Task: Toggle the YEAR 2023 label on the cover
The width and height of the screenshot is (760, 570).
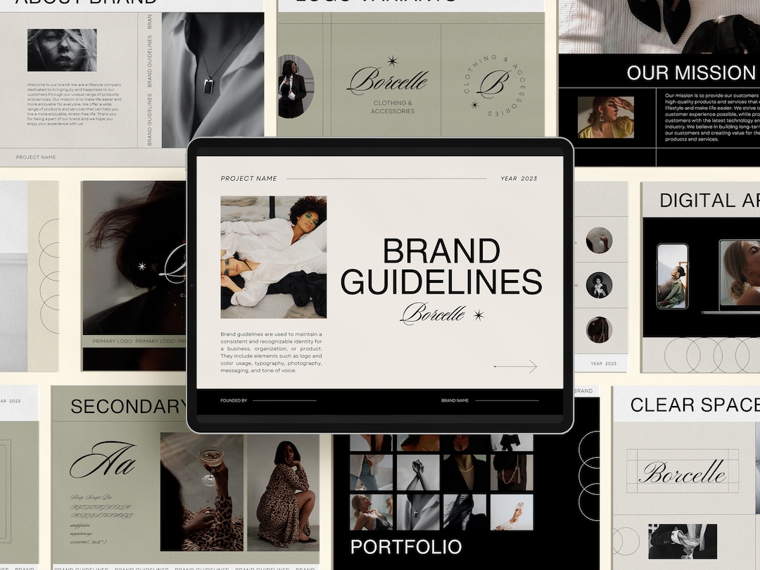Action: click(518, 179)
